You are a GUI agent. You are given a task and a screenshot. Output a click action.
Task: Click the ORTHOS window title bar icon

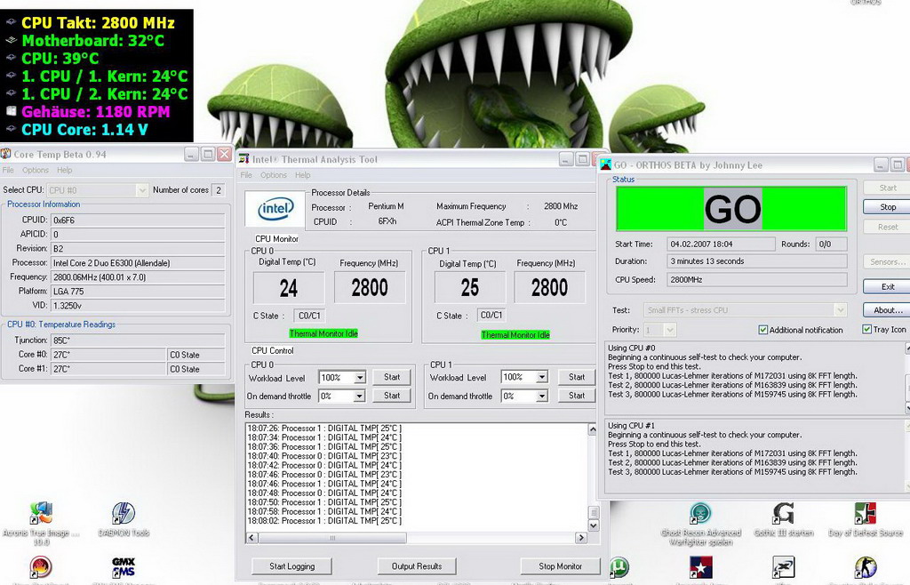[x=606, y=164]
